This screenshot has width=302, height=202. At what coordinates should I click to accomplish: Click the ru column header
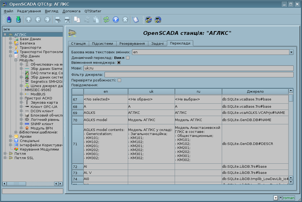coord(198,92)
